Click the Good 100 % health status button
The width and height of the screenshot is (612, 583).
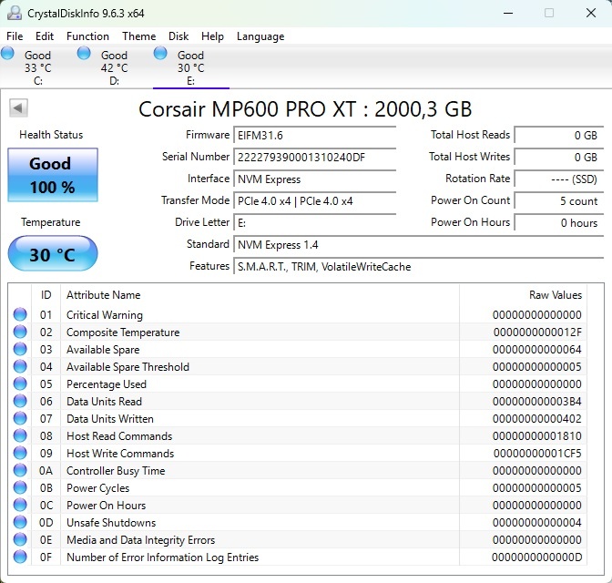point(53,175)
